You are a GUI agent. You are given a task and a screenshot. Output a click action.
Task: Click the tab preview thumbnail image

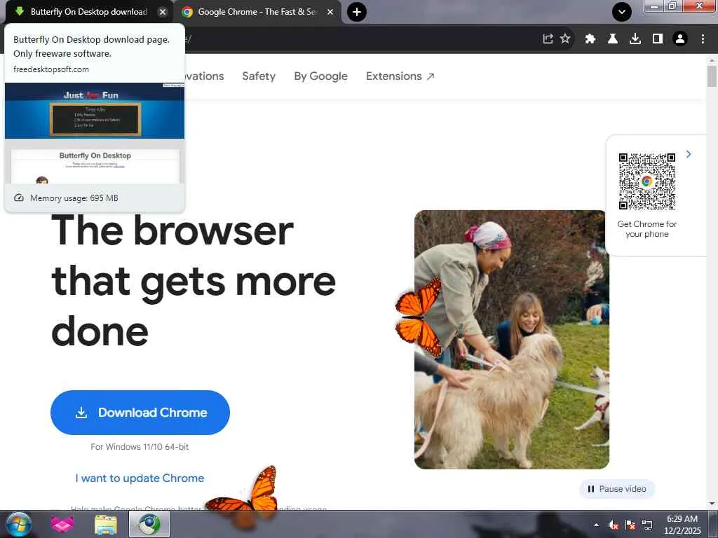click(95, 133)
